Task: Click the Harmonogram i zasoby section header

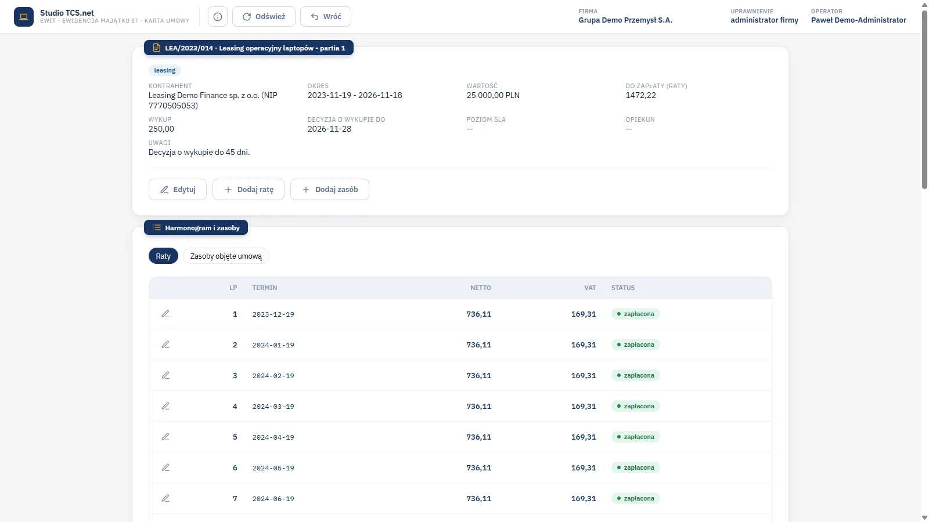Action: (x=196, y=228)
